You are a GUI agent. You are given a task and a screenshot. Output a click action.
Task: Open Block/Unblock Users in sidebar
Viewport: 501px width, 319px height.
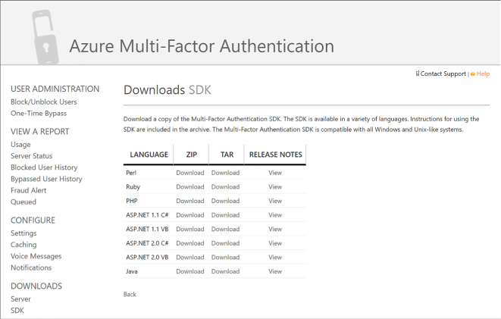coord(44,102)
